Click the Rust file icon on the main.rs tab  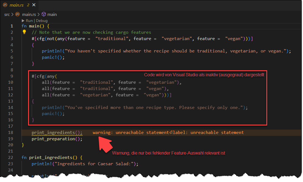point(5,5)
